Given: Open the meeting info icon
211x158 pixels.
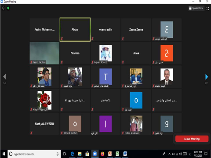Looking at the screenshot, I should pos(3,8).
